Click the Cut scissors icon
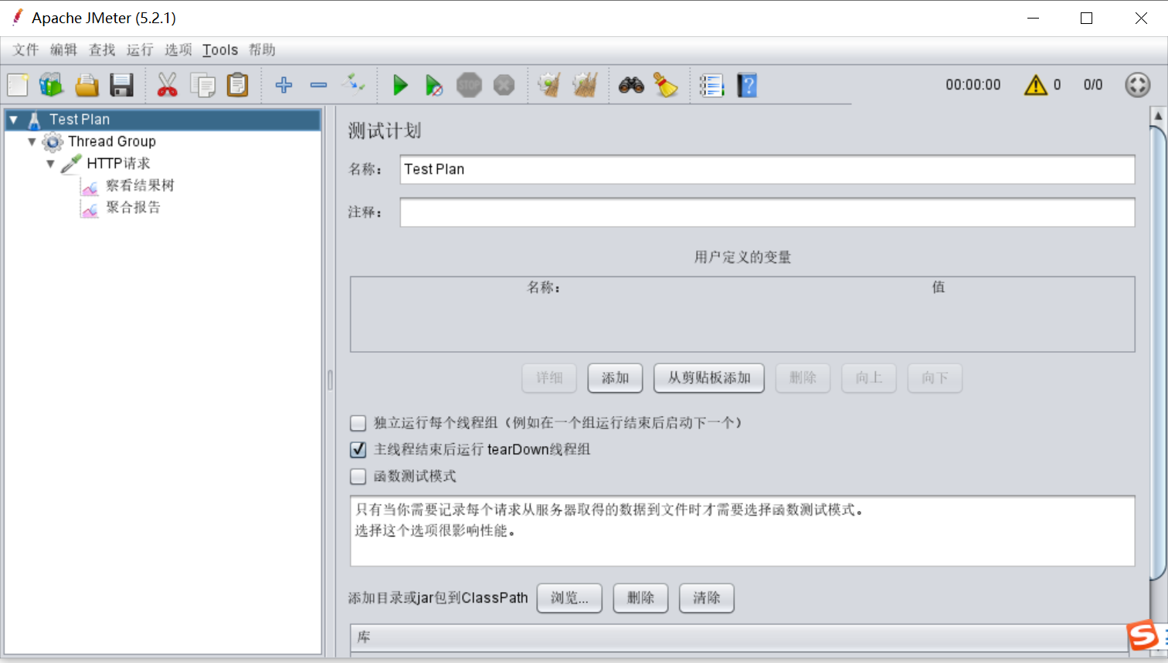Viewport: 1168px width, 663px height. [167, 85]
